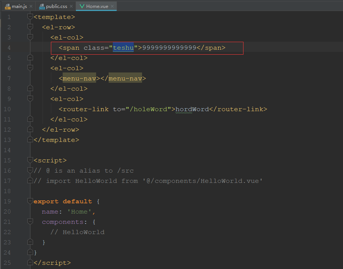This screenshot has width=343, height=269.
Task: Click line number 4 in the gutter
Action: tap(9, 48)
